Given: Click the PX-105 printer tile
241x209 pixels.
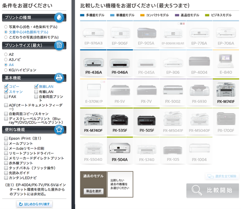Looking at the screenshot, I should click(173, 150).
